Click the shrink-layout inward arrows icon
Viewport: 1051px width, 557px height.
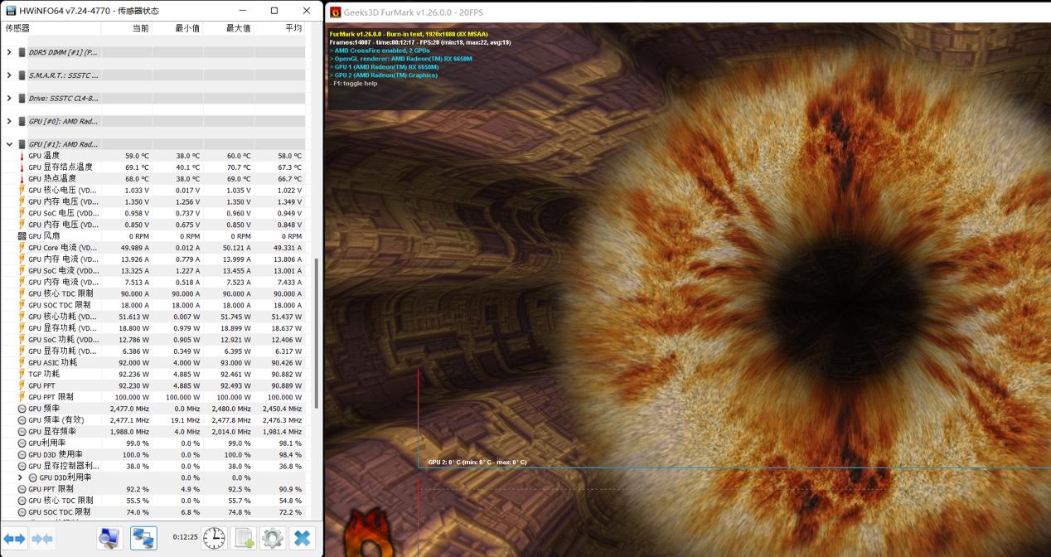[x=42, y=539]
